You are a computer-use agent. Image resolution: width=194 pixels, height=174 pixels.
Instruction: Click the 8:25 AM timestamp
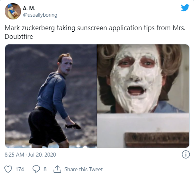[x=14, y=155]
